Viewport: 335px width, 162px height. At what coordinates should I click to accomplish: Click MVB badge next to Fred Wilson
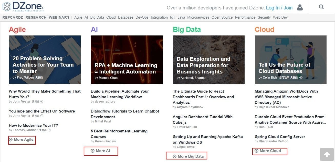pos(39,78)
